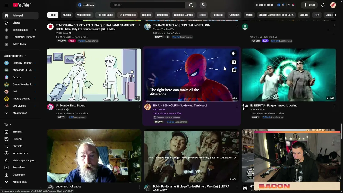Screen dimensions: 343x193
Task: Open more options for EL RETUTU video
Action: pos(334,106)
